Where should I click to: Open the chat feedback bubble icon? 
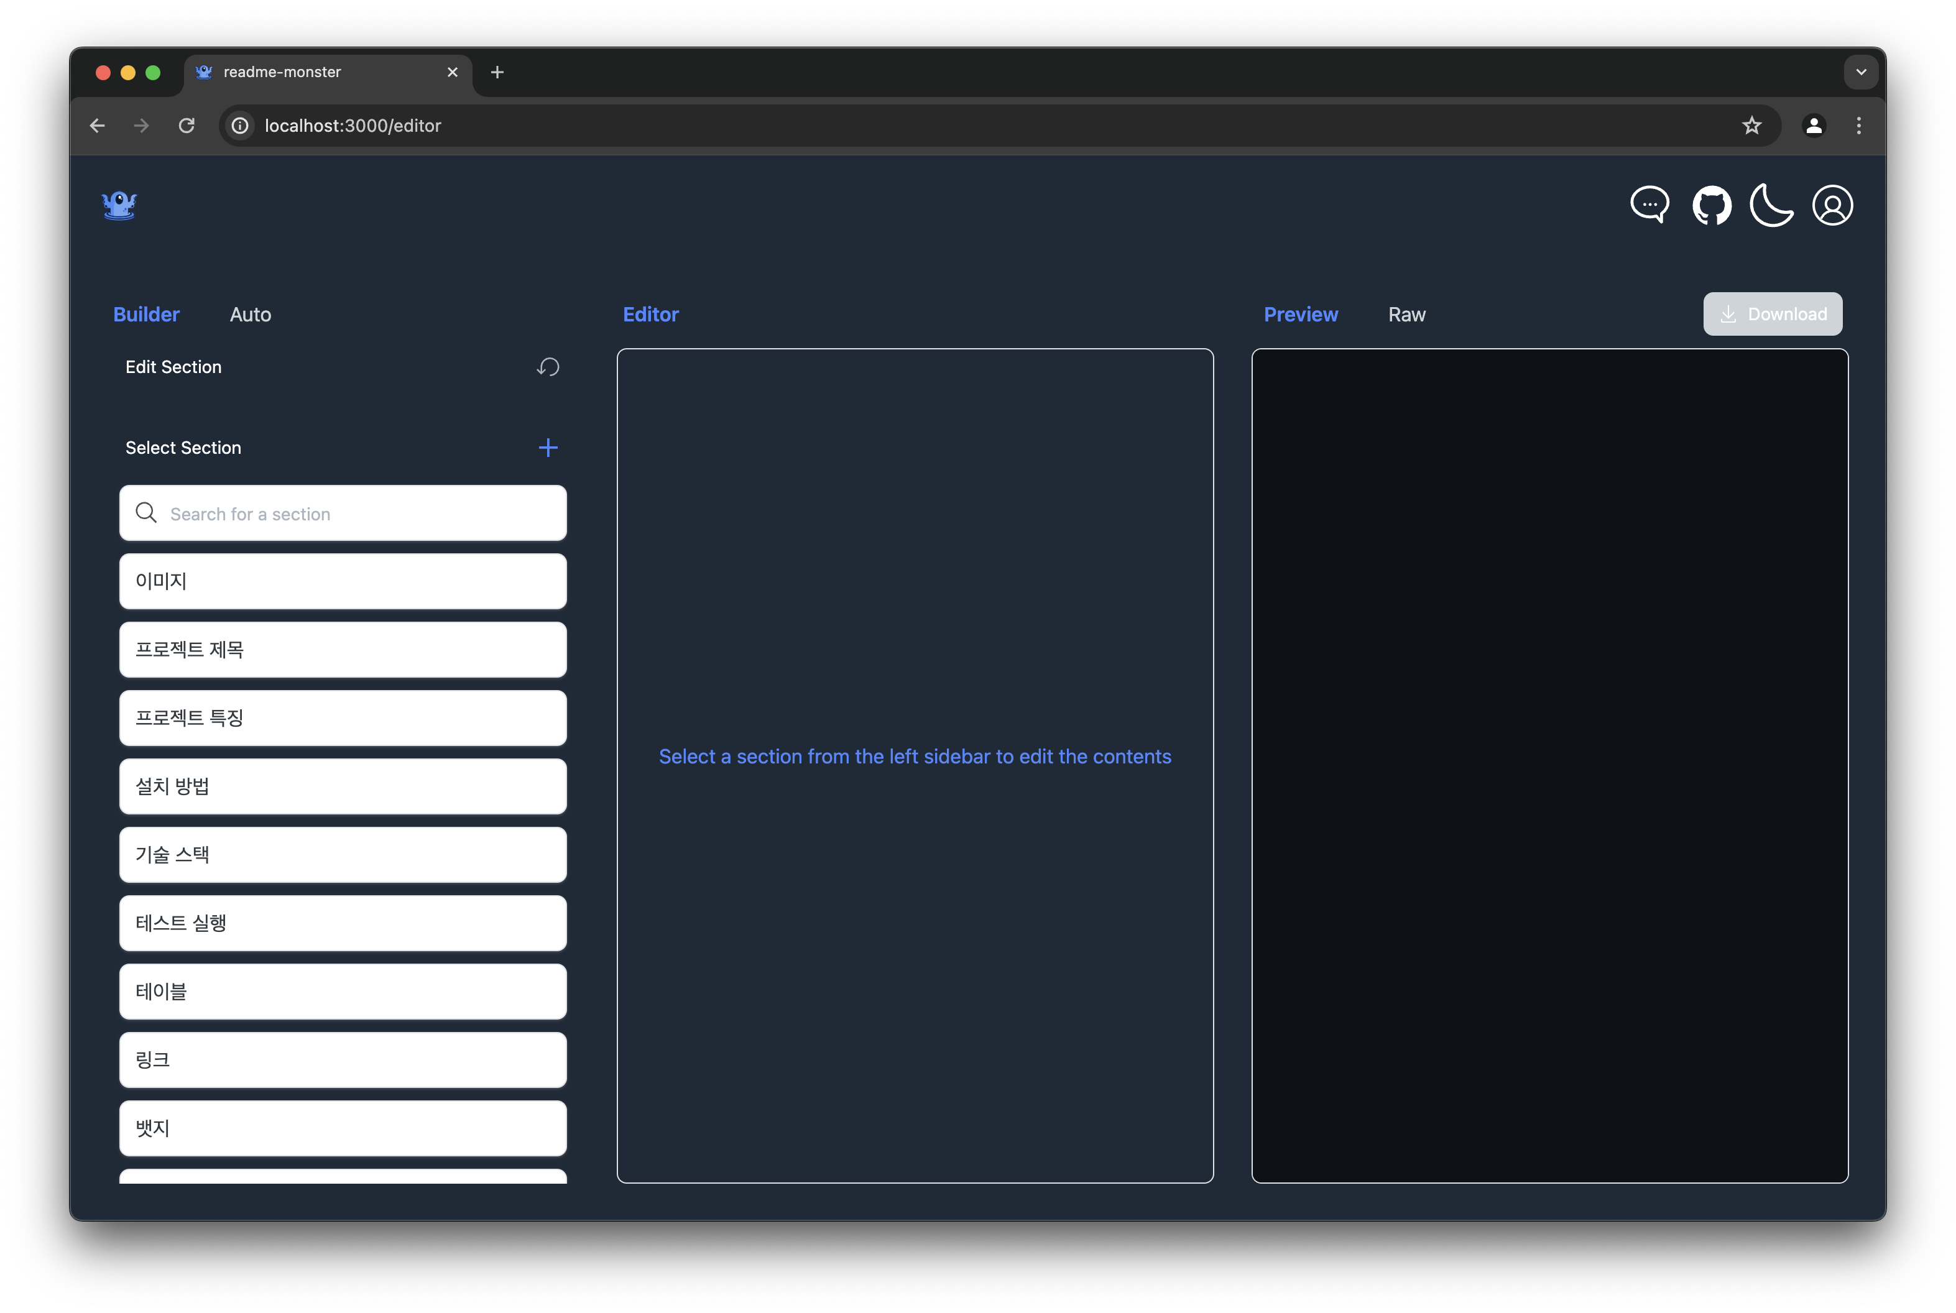[1649, 205]
